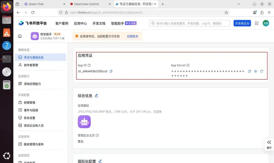This screenshot has height=163, width=274.
Task: Open the Firefox hamburger menu
Action: [x=269, y=12]
